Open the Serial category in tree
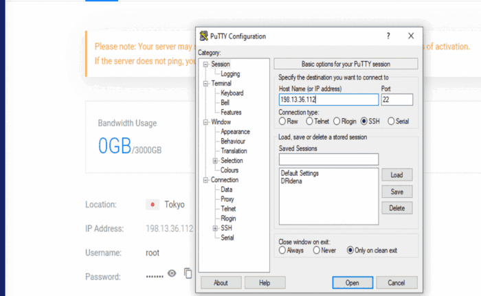481x296 pixels. pos(227,238)
